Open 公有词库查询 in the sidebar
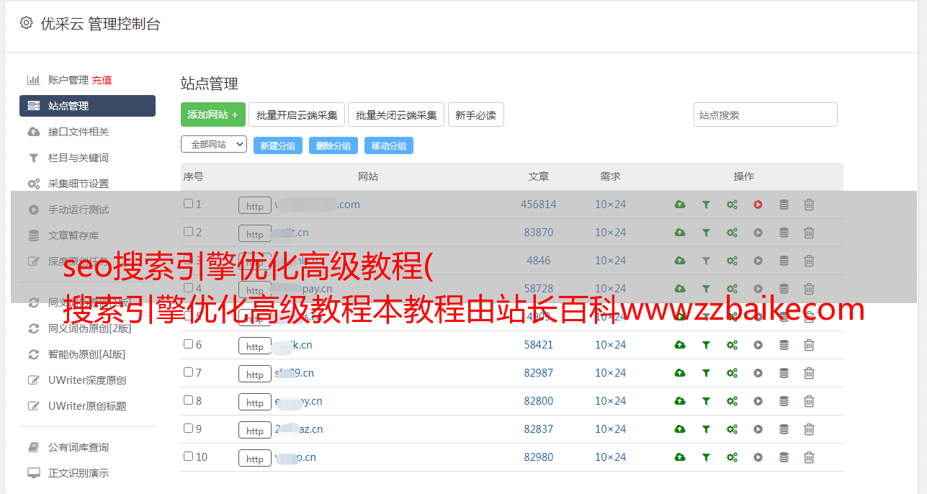 [x=79, y=447]
